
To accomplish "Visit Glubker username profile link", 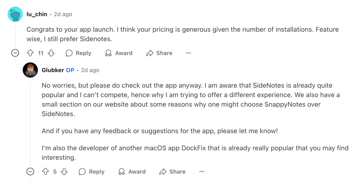I will tap(53, 70).
